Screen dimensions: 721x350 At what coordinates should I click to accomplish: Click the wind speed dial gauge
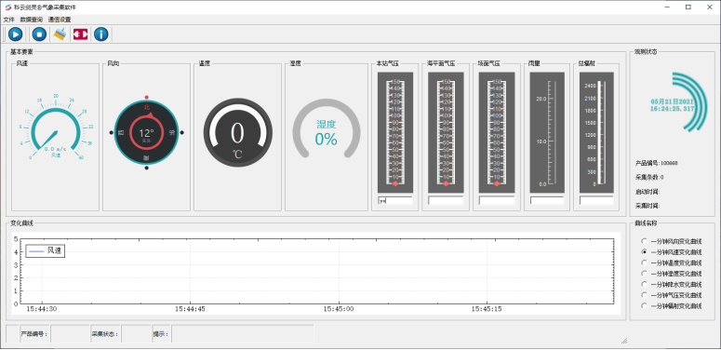click(56, 128)
